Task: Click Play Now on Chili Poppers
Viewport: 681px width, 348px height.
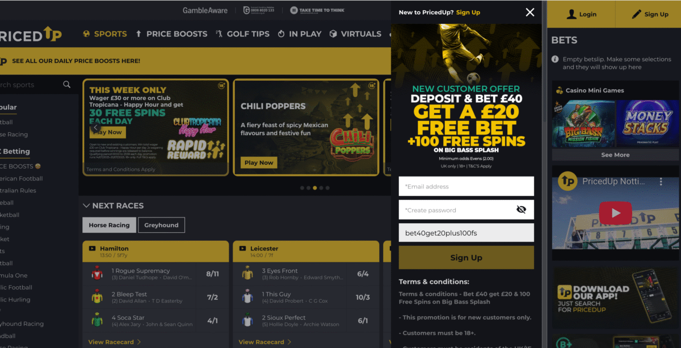Action: (259, 162)
